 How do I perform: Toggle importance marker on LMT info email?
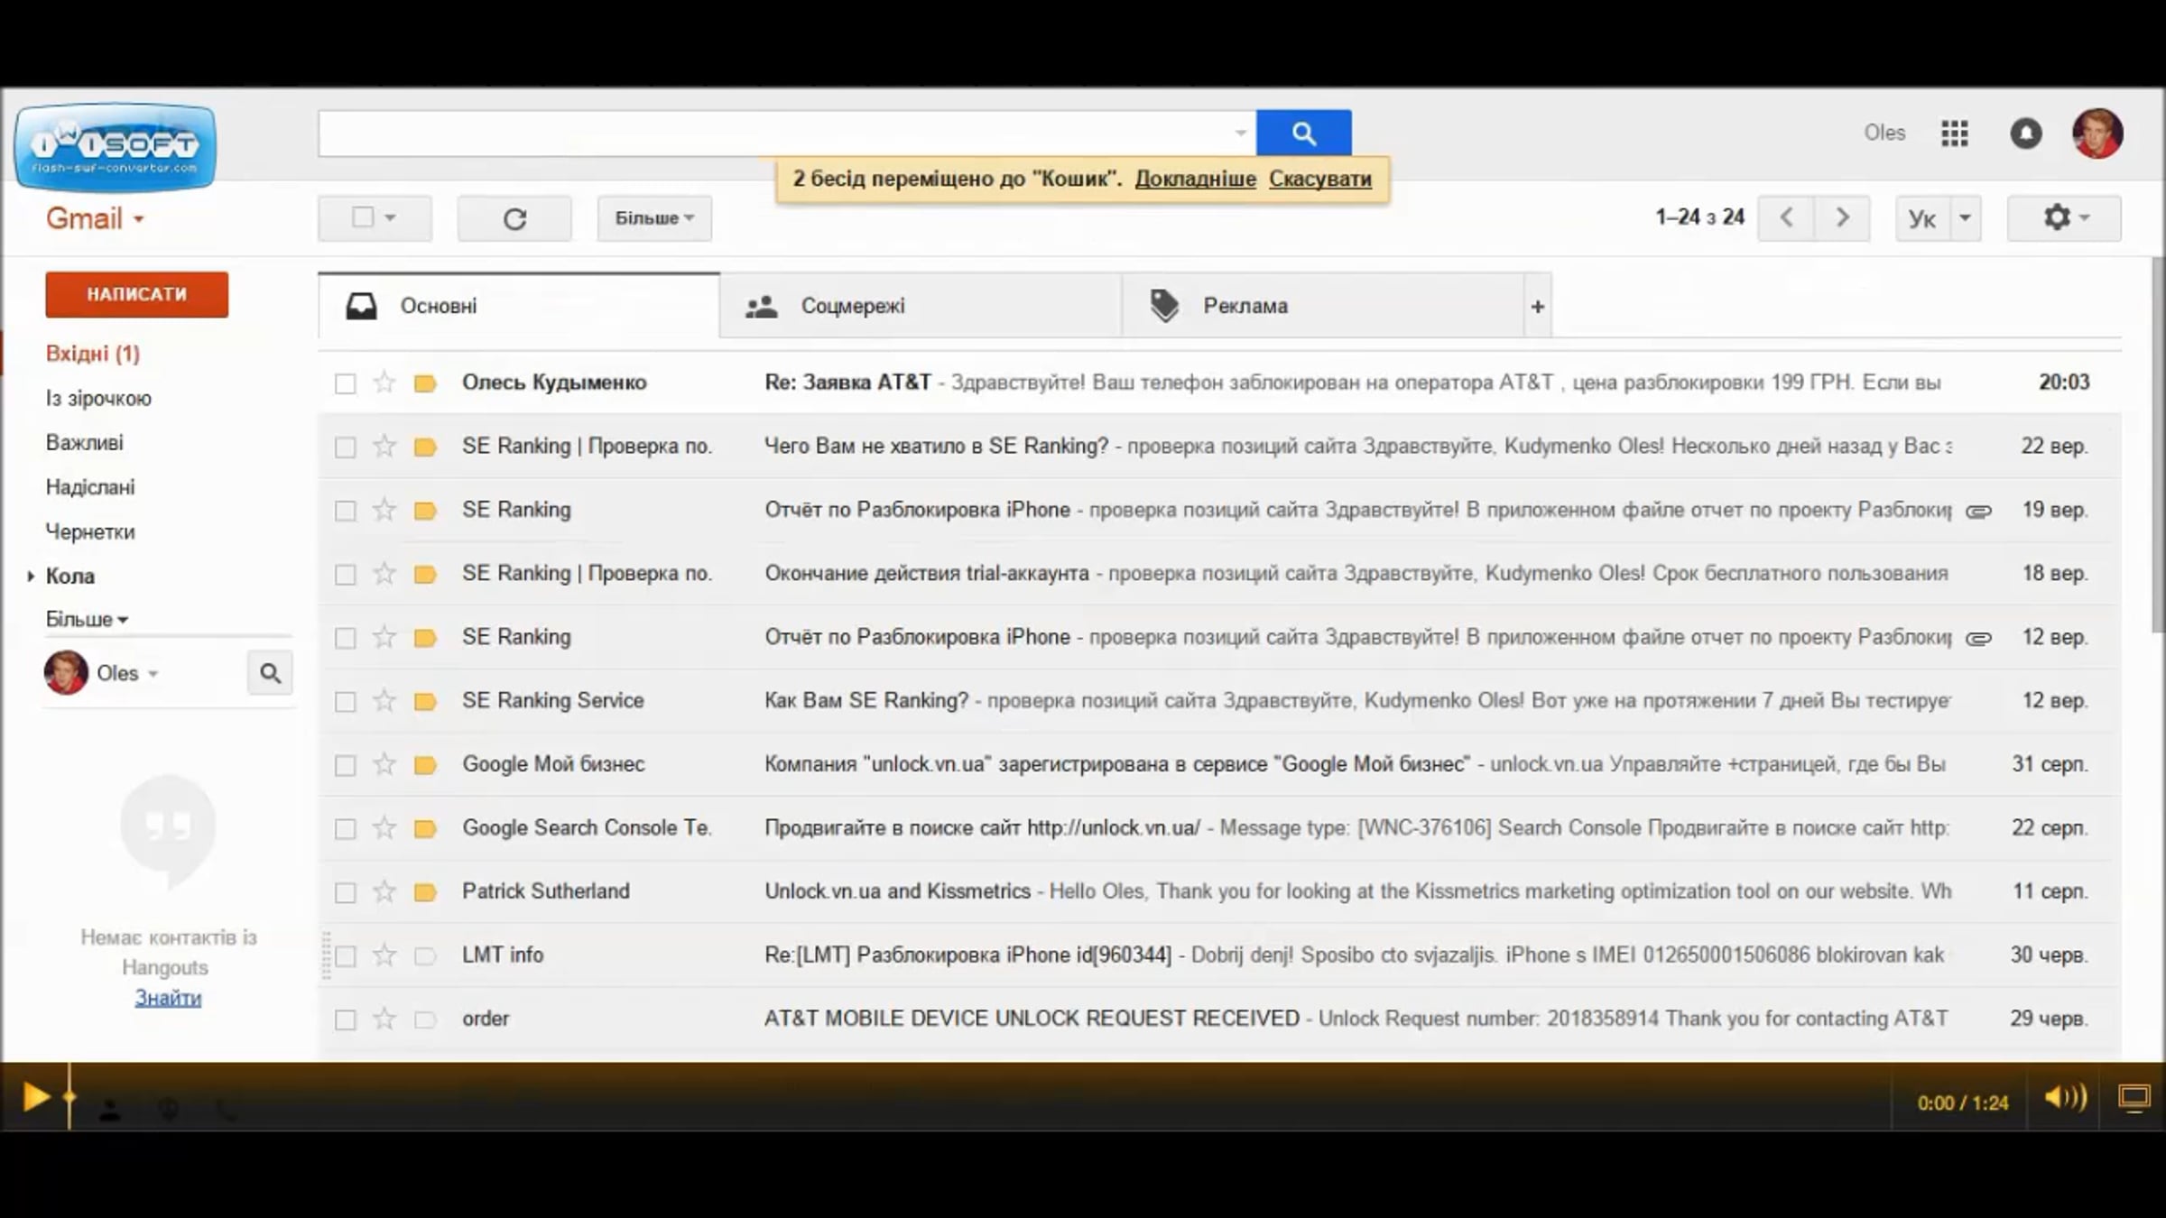point(425,955)
